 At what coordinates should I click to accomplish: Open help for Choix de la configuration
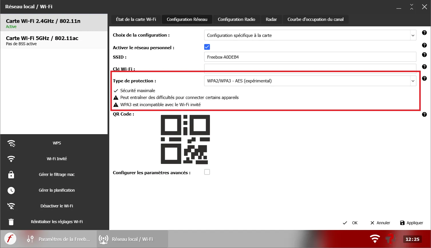[424, 33]
